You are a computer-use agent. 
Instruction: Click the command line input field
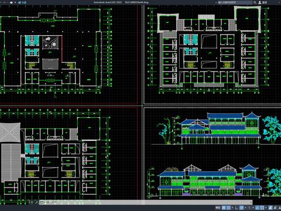coord(146,202)
